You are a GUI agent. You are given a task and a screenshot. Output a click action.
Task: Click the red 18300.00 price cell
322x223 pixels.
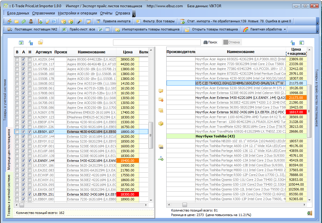coord(127,194)
